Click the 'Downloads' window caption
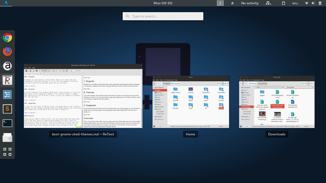Viewport: 326px width, 183px height. (277, 134)
